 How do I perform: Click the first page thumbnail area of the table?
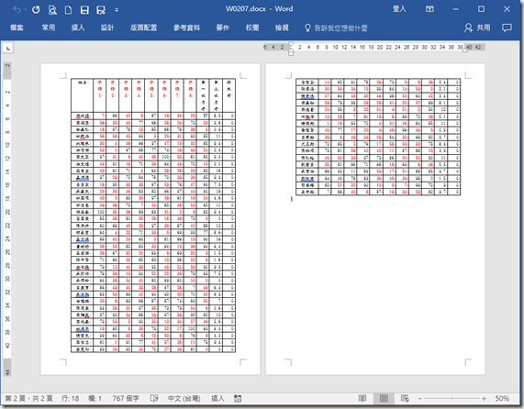(x=153, y=216)
